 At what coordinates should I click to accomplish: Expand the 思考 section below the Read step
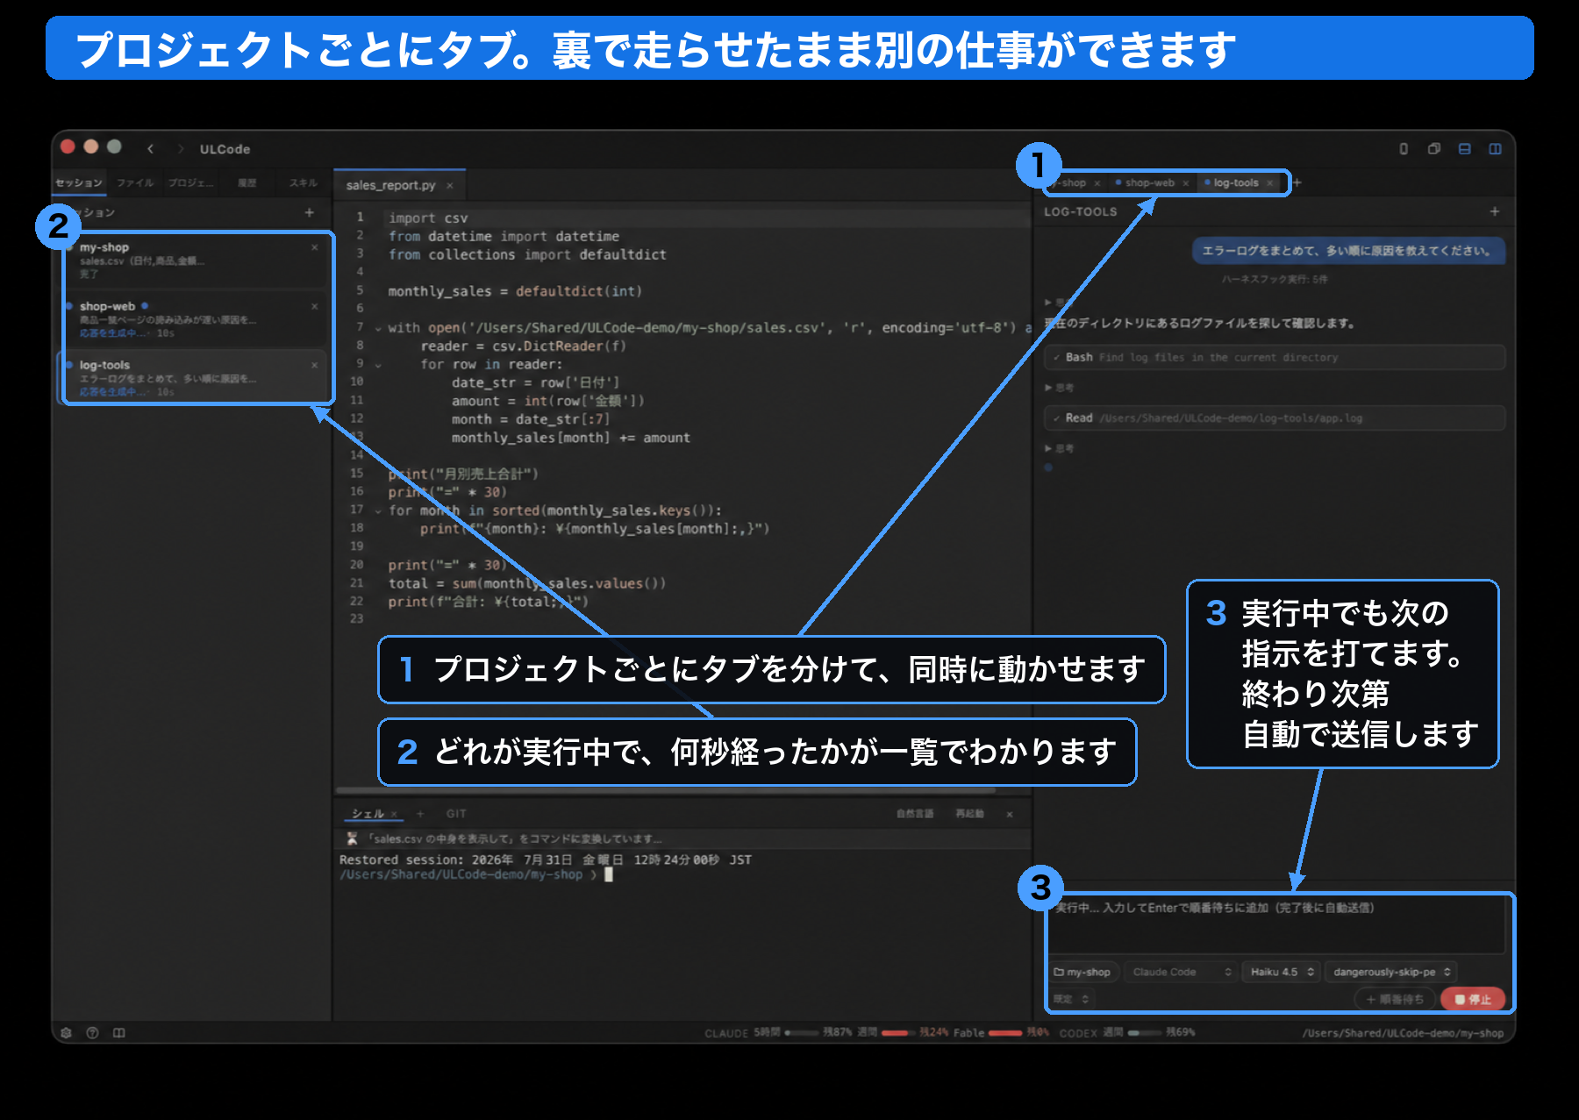(x=1059, y=448)
